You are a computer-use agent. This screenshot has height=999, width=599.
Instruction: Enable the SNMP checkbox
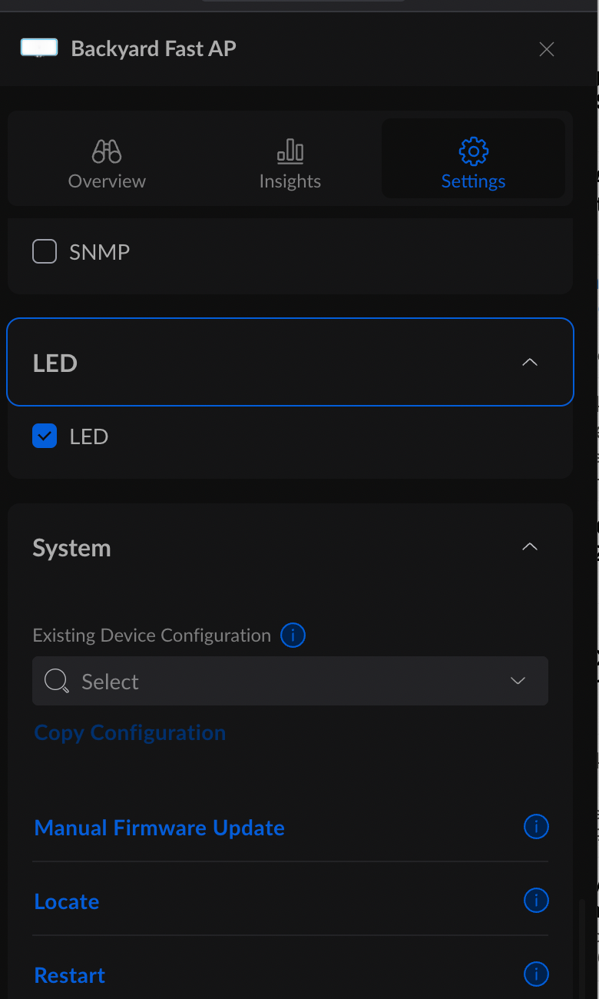point(45,251)
